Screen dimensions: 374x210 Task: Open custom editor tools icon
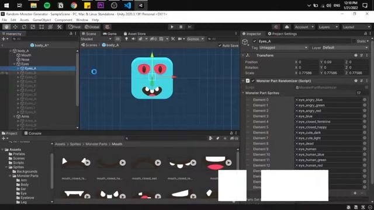pos(59,27)
